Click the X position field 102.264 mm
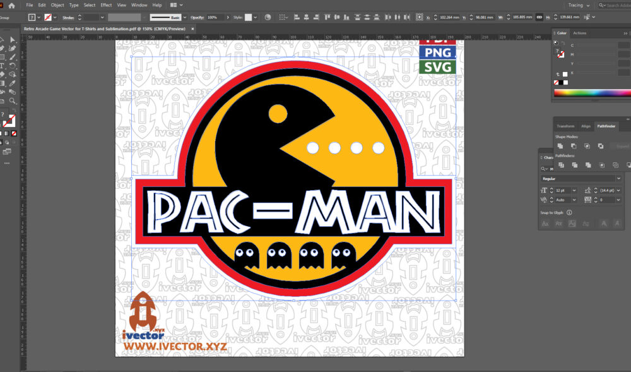This screenshot has height=372, width=631. (x=450, y=17)
